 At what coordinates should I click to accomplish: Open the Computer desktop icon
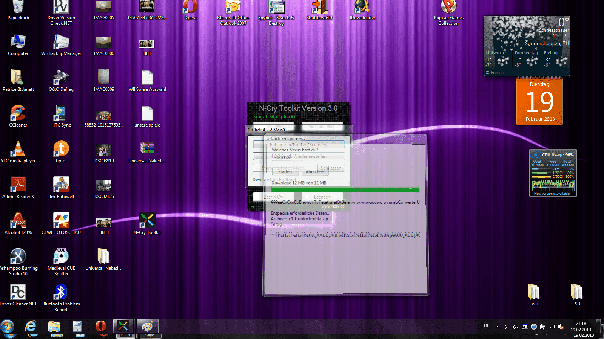(18, 41)
